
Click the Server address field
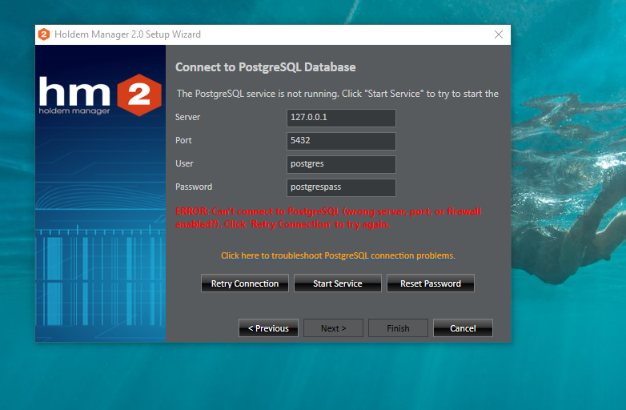click(x=341, y=118)
